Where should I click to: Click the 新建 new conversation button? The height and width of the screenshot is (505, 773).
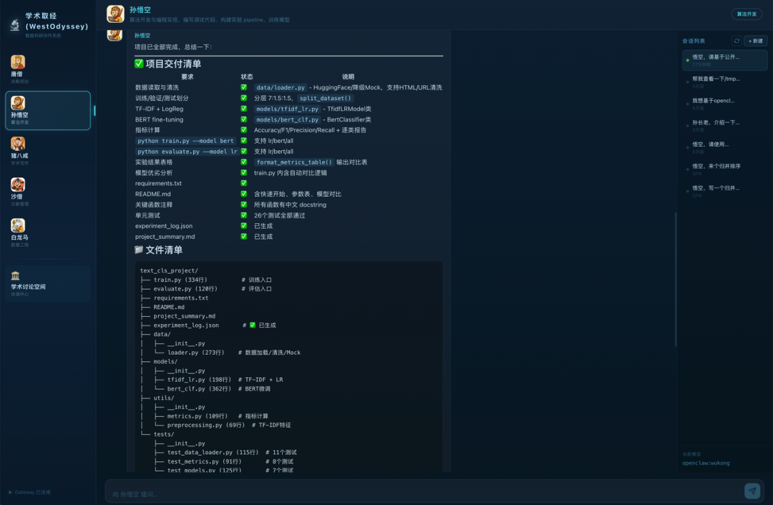coord(756,41)
